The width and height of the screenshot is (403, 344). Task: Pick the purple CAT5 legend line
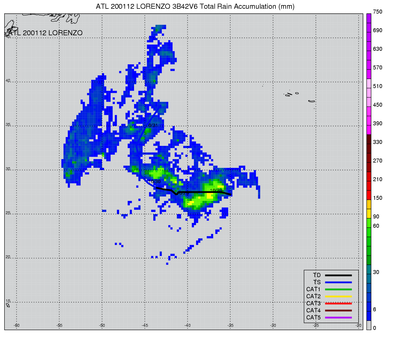pyautogui.click(x=338, y=317)
